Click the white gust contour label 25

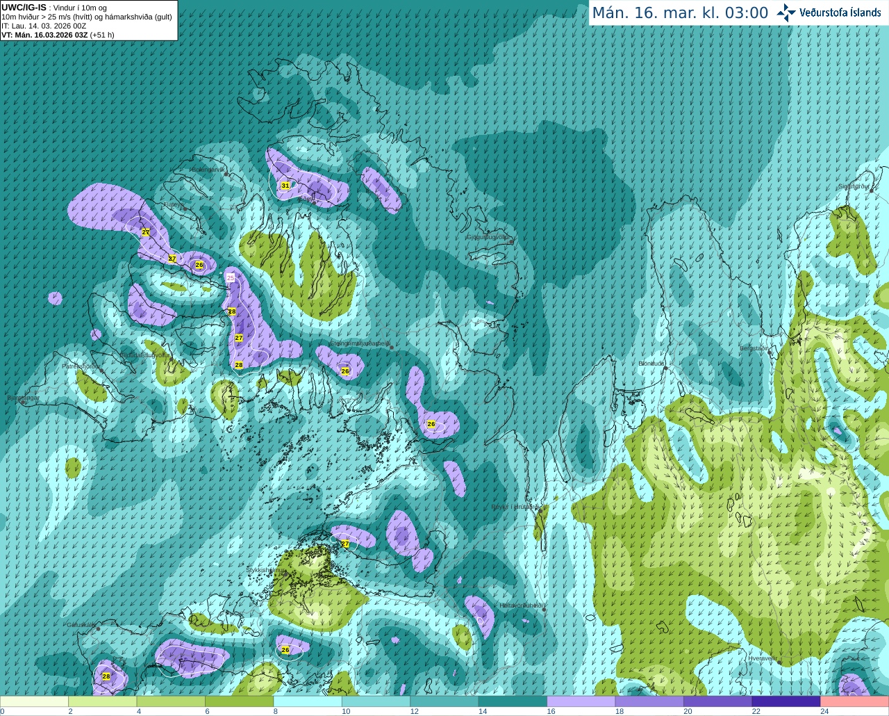tap(231, 277)
